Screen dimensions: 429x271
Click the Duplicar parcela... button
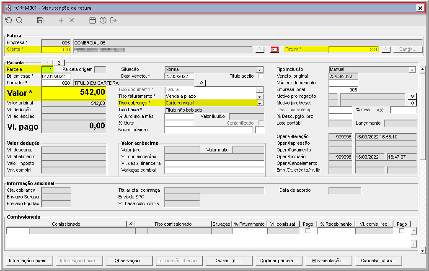279,261
